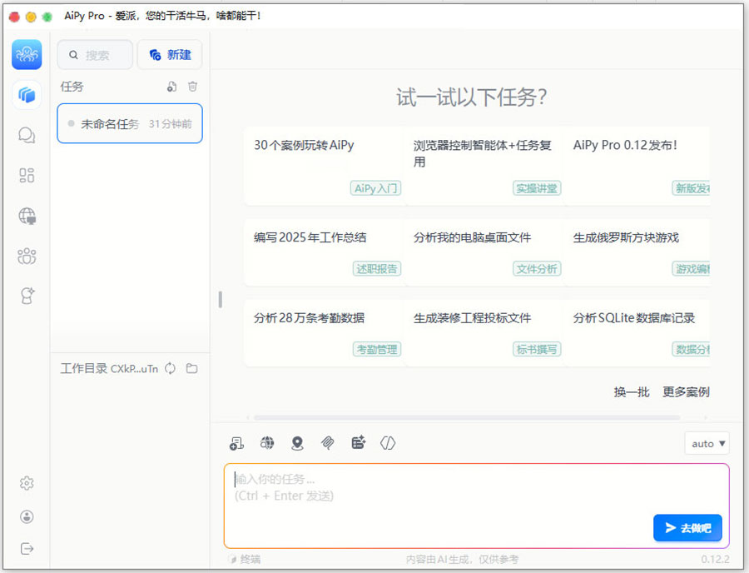749x573 pixels.
Task: Click 换一批 to refresh suggestions
Action: click(632, 392)
